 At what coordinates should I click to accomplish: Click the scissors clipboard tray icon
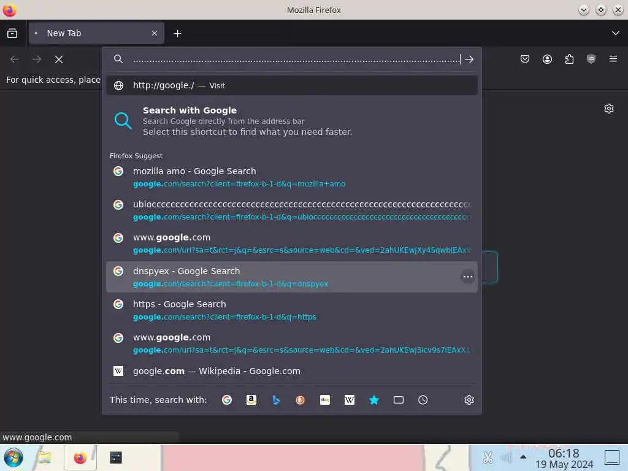(488, 458)
